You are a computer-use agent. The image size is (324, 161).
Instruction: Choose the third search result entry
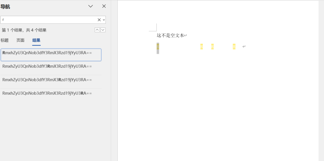(51, 80)
